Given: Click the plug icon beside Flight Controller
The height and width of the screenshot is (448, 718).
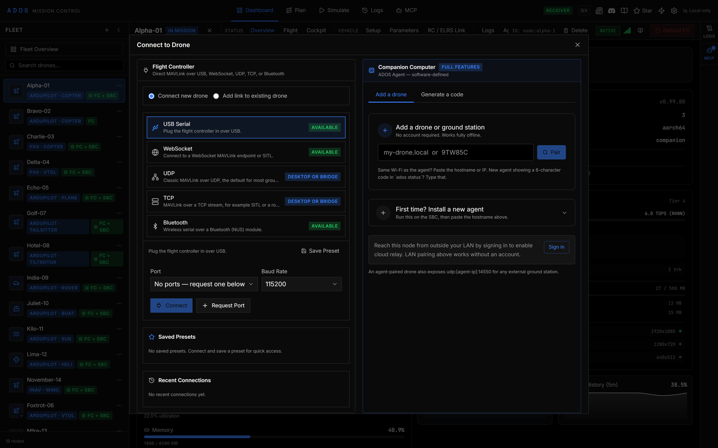Looking at the screenshot, I should [x=146, y=70].
